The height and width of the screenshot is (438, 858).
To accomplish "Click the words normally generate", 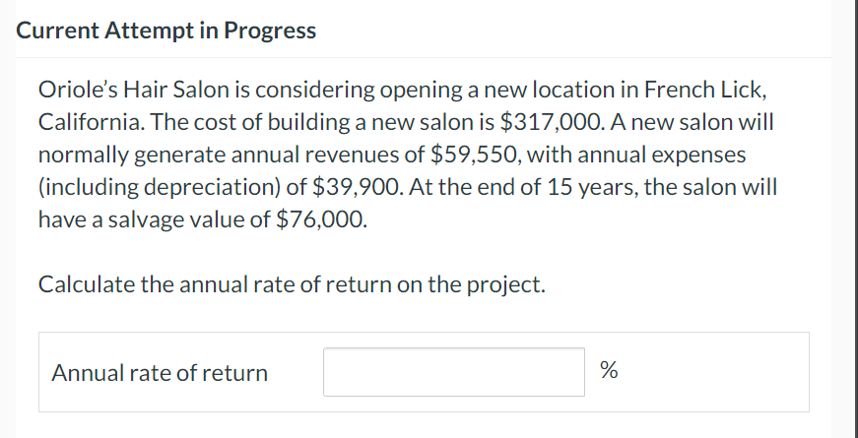I will [124, 155].
